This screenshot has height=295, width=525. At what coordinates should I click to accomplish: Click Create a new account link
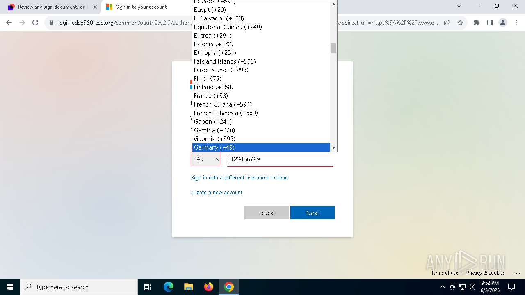pyautogui.click(x=217, y=193)
